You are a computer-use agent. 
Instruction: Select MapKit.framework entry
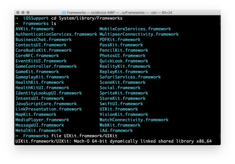tap(36, 115)
